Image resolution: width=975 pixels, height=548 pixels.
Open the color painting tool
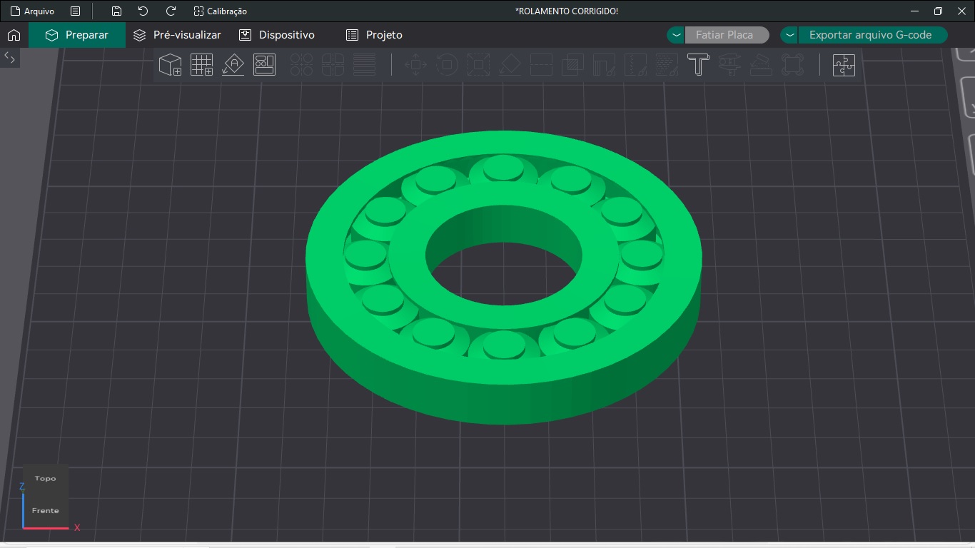pyautogui.click(x=667, y=65)
